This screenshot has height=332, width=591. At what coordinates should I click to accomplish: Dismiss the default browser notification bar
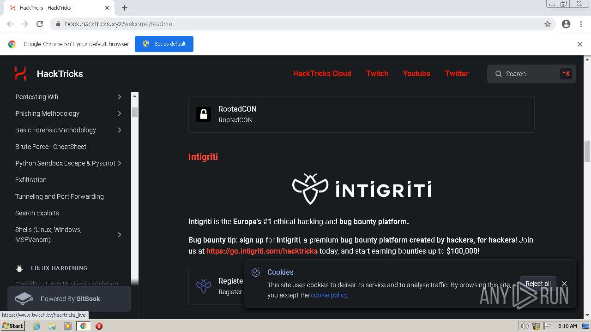tap(580, 44)
